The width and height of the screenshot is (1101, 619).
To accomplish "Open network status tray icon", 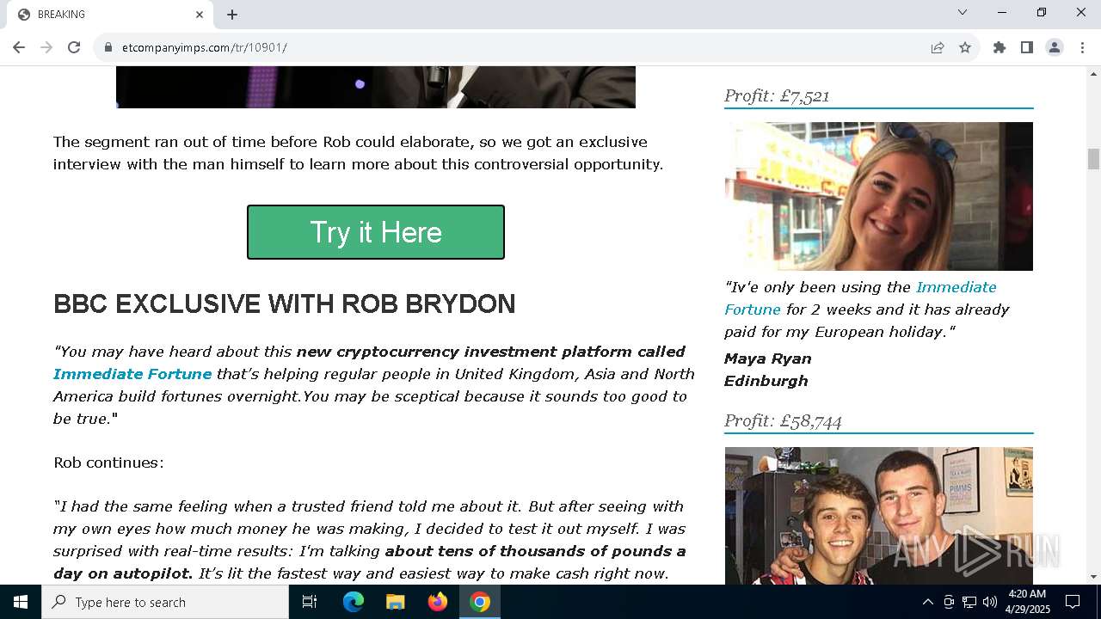I will pyautogui.click(x=969, y=602).
